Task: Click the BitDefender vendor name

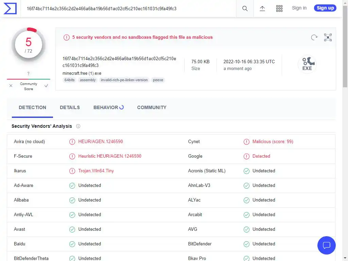Action: point(200,244)
